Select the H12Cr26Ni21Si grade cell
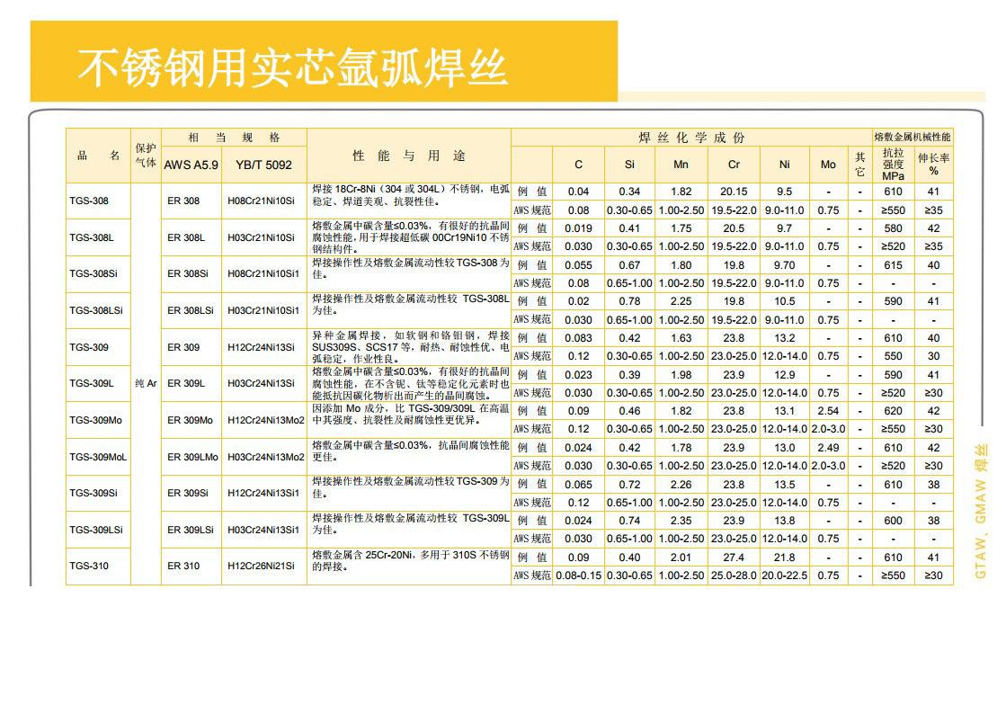Screen dimensions: 1006x714 [x=263, y=566]
